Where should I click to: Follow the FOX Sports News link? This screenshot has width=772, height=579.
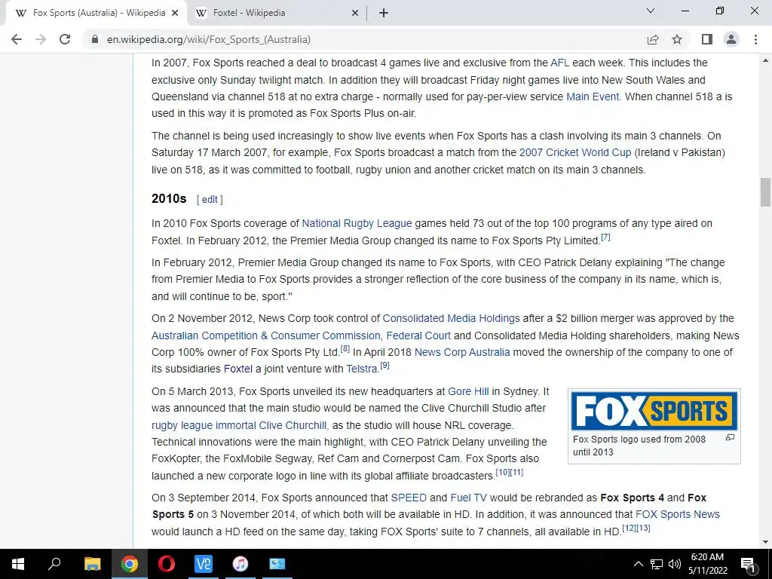pyautogui.click(x=678, y=514)
